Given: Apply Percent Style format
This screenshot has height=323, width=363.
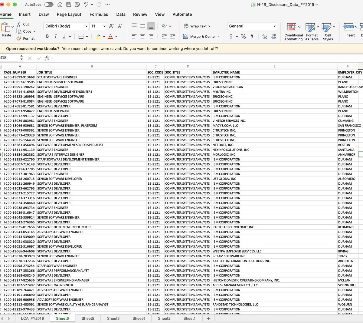Looking at the screenshot, I should [243, 36].
